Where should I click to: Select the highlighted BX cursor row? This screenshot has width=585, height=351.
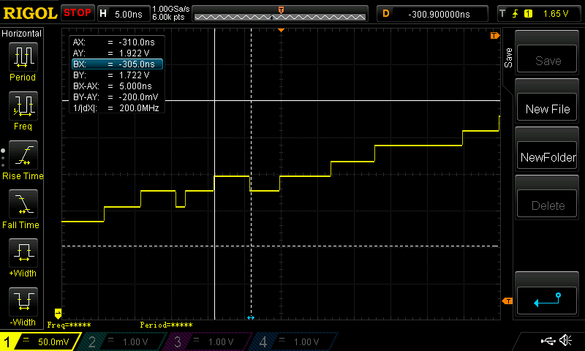coord(117,64)
